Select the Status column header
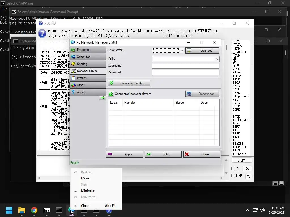290x217 pixels. [186, 103]
